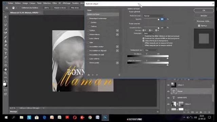Open the Image menu
Viewport: 217px width, 122px height.
[25, 3]
